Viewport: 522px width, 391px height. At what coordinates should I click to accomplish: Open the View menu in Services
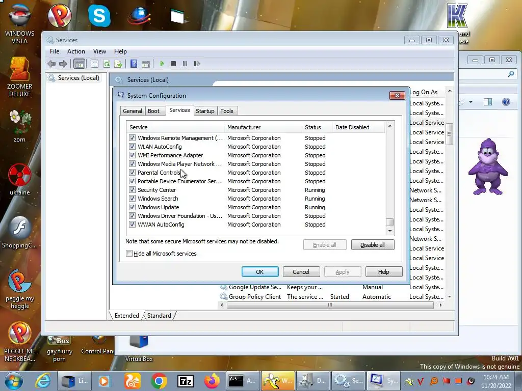point(99,51)
